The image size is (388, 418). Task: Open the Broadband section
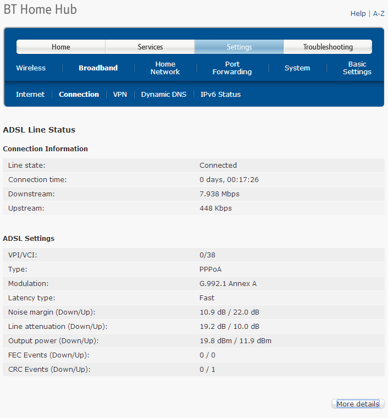click(x=98, y=68)
